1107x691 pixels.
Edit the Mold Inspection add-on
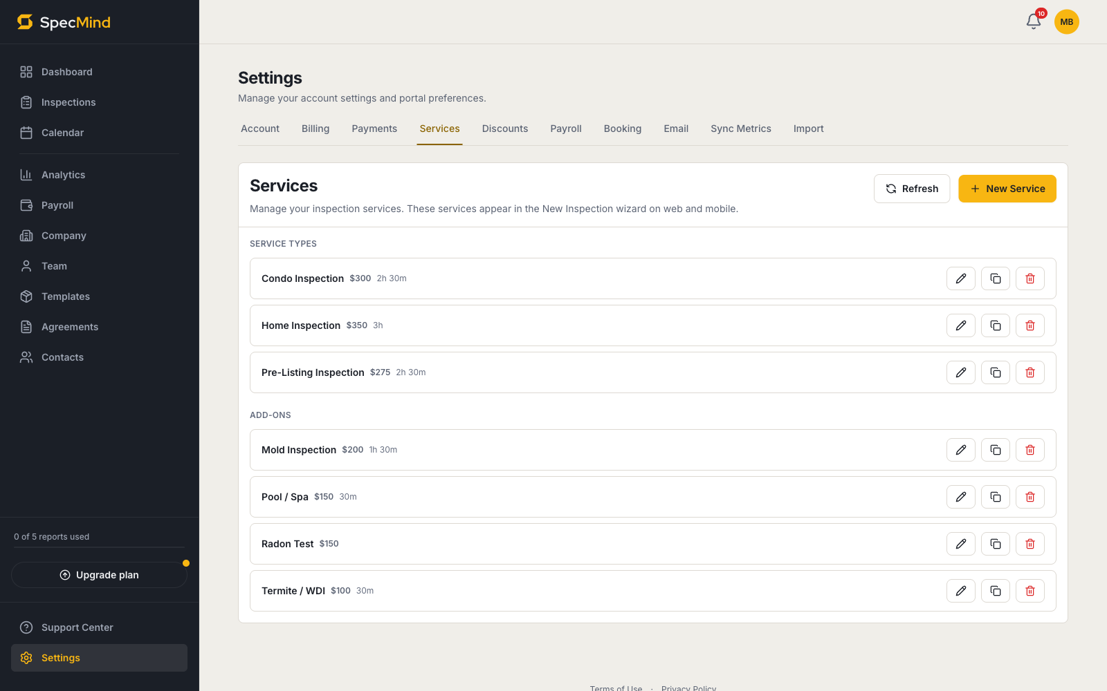[961, 450]
